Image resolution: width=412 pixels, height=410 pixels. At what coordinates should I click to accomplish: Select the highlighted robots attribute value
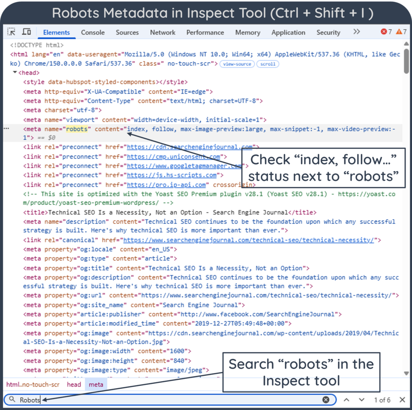(x=76, y=129)
